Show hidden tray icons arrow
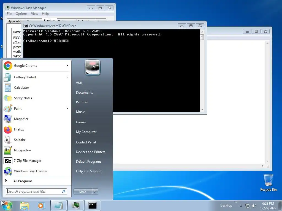Viewport: 282px width, 211px height. (x=241, y=206)
